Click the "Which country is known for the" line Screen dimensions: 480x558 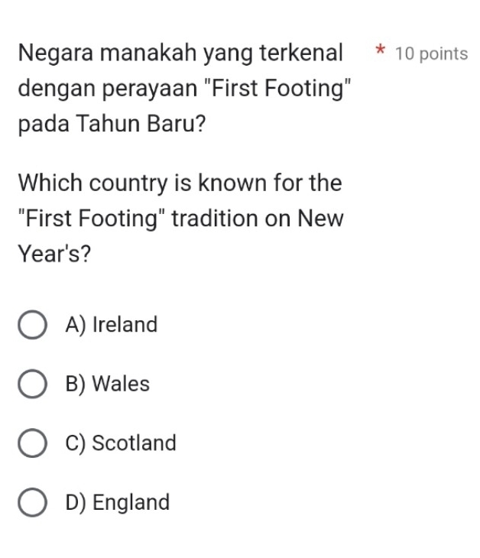click(180, 183)
